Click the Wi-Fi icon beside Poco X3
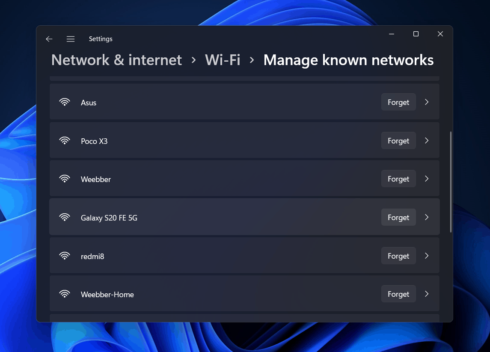The width and height of the screenshot is (490, 352). (x=65, y=140)
